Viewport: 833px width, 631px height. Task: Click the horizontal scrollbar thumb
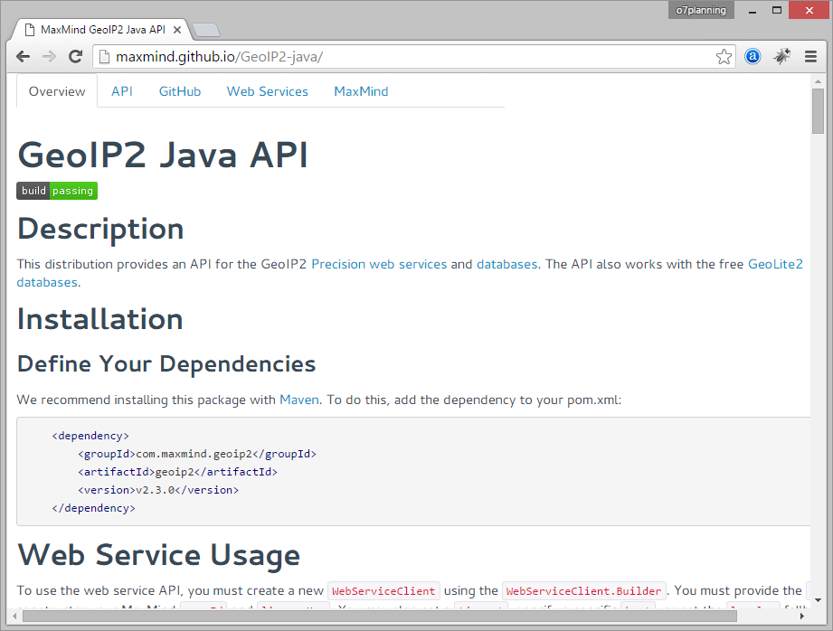pyautogui.click(x=379, y=617)
